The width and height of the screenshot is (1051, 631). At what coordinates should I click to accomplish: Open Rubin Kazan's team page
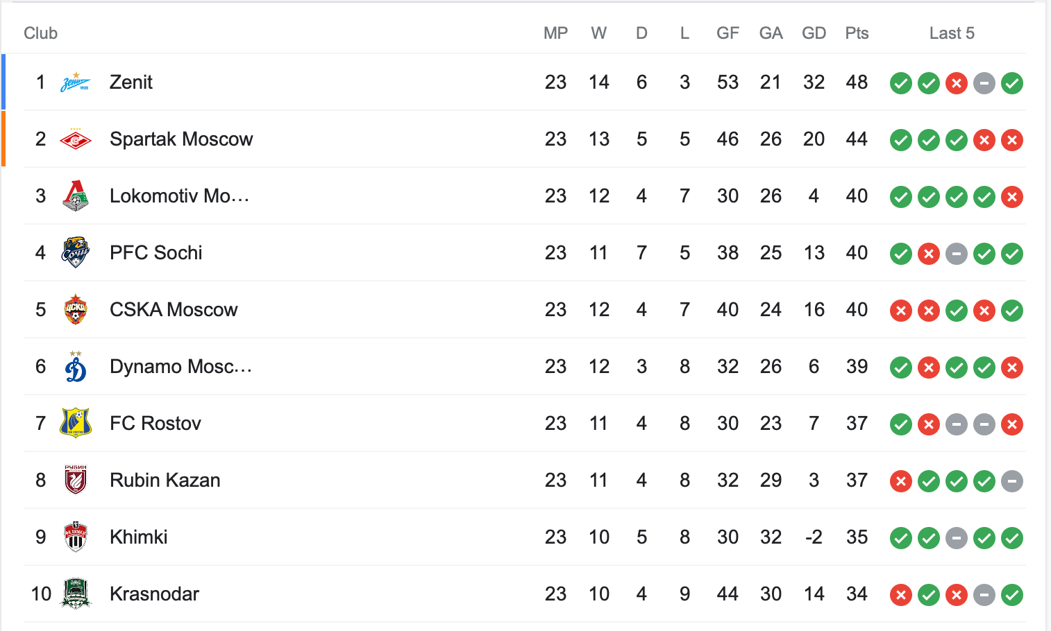click(x=164, y=481)
